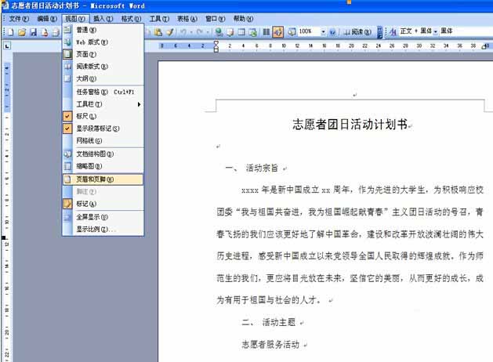Toggle Thumbnails (缩略图) menu option
The width and height of the screenshot is (493, 362).
click(103, 166)
